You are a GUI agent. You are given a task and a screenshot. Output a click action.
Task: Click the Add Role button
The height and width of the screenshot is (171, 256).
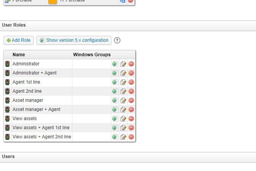point(19,40)
